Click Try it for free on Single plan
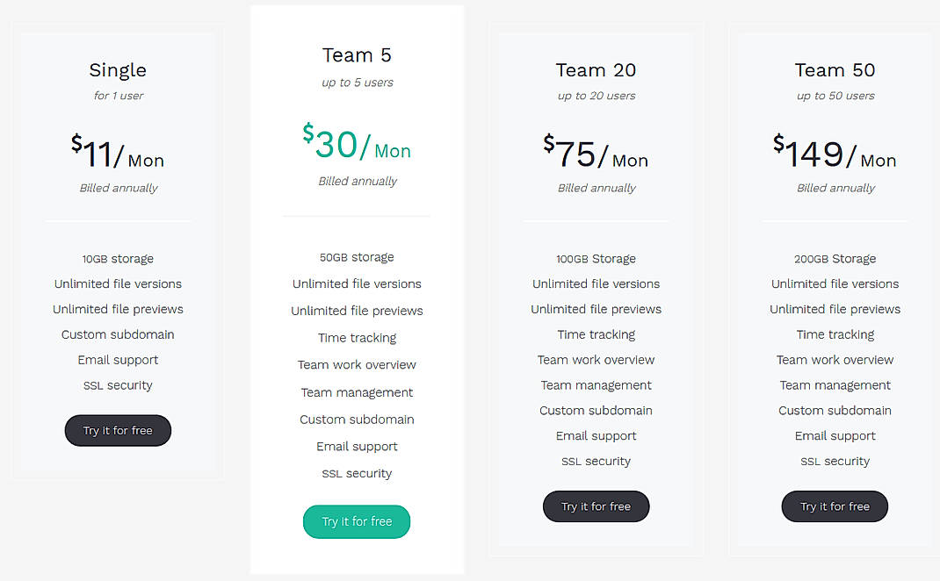Image resolution: width=940 pixels, height=581 pixels. [x=118, y=430]
